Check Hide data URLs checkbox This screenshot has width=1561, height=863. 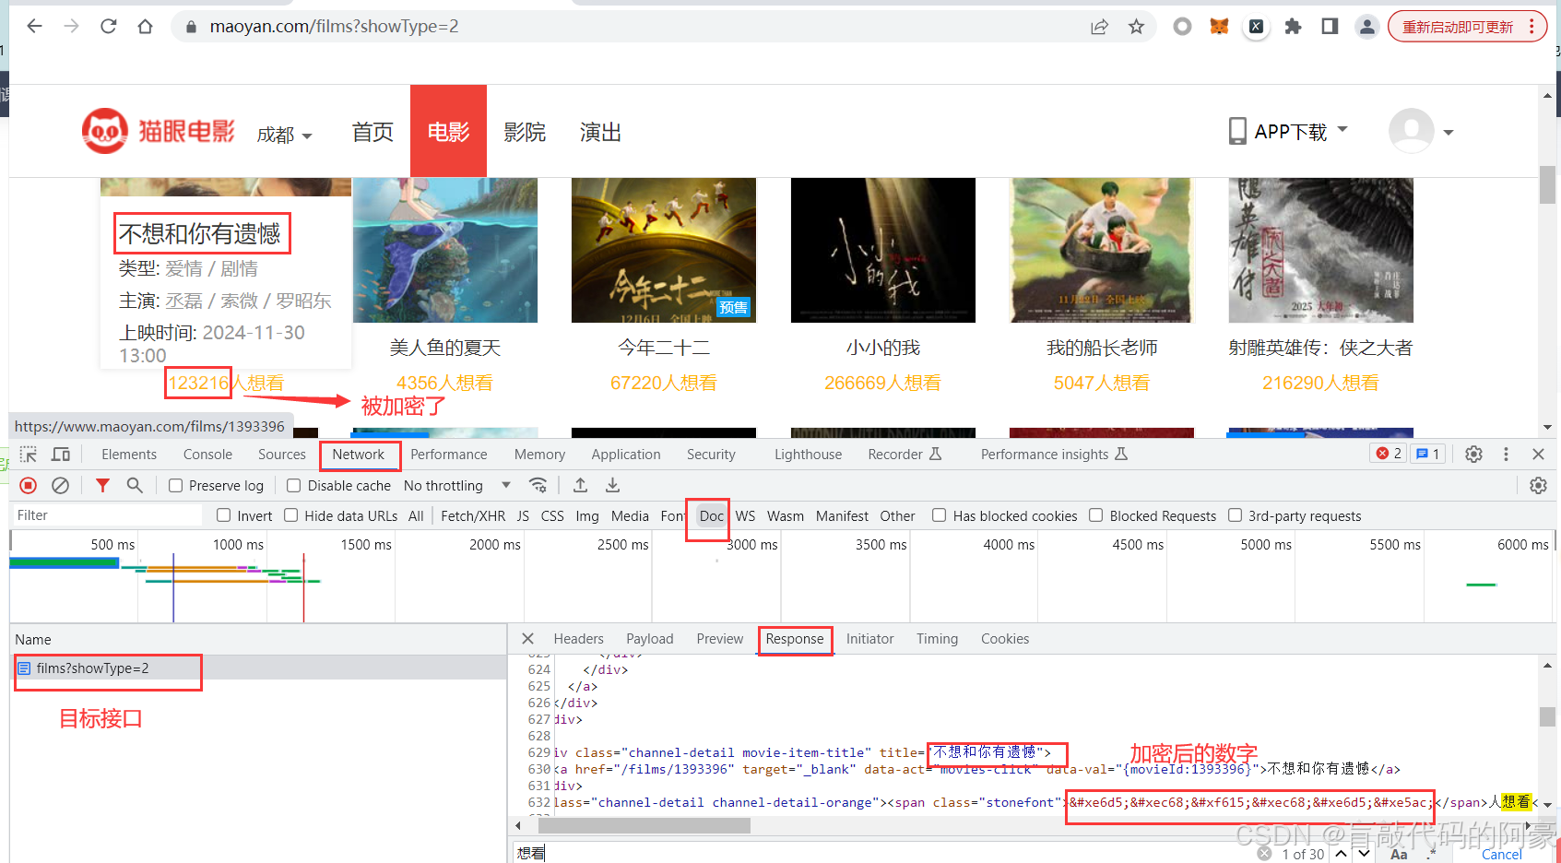coord(290,515)
